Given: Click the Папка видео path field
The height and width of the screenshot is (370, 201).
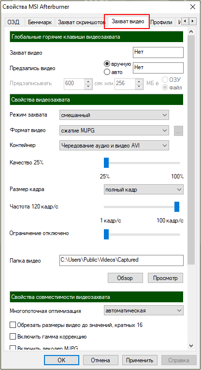Looking at the screenshot, I should pyautogui.click(x=121, y=260).
